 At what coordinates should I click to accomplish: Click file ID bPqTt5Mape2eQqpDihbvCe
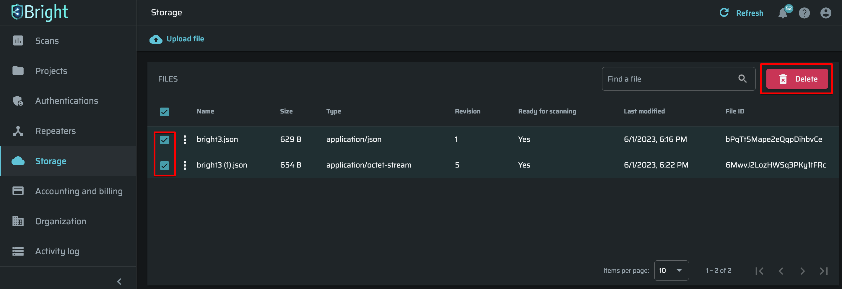pyautogui.click(x=774, y=139)
